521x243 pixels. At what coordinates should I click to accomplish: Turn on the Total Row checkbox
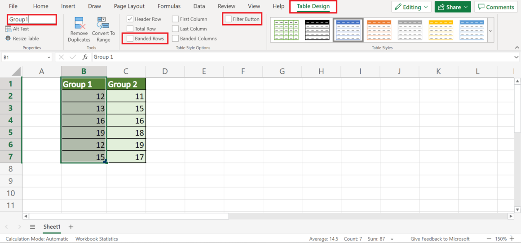coord(130,29)
